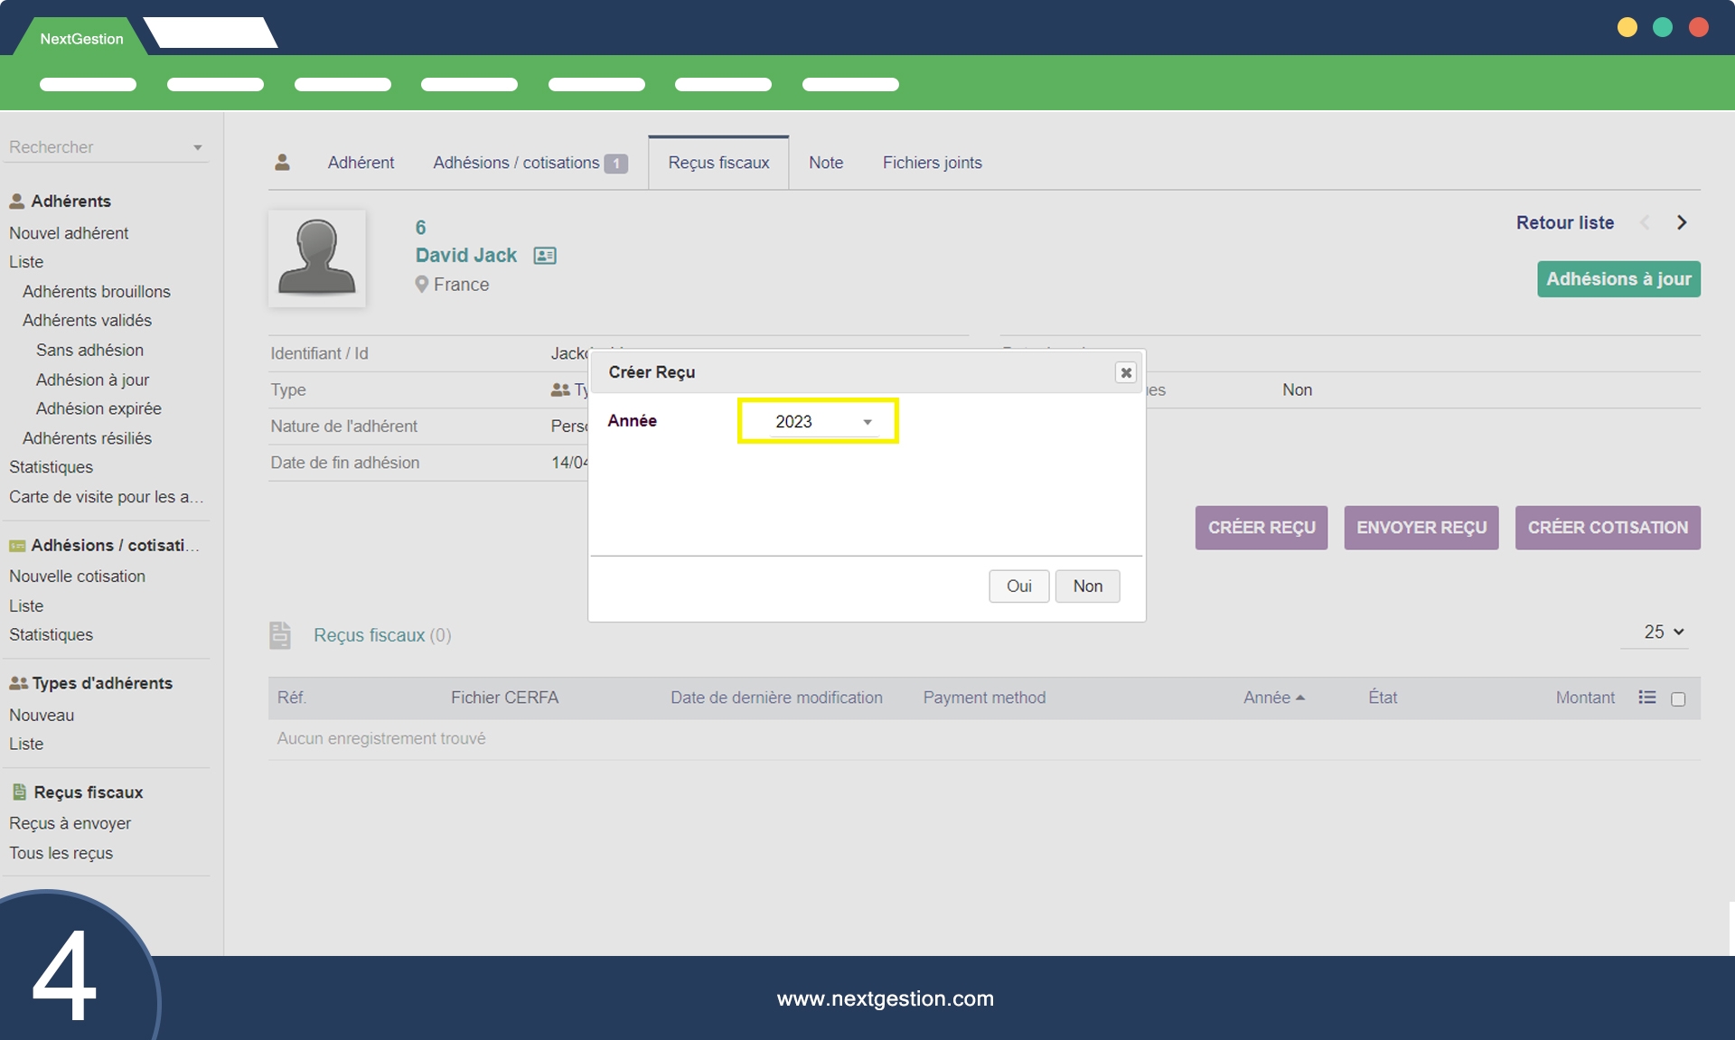The width and height of the screenshot is (1735, 1040).
Task: Confirm with the Oui button
Action: pyautogui.click(x=1018, y=586)
